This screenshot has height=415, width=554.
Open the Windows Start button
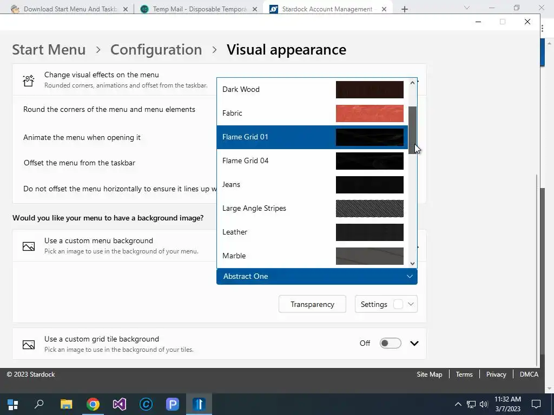point(13,404)
